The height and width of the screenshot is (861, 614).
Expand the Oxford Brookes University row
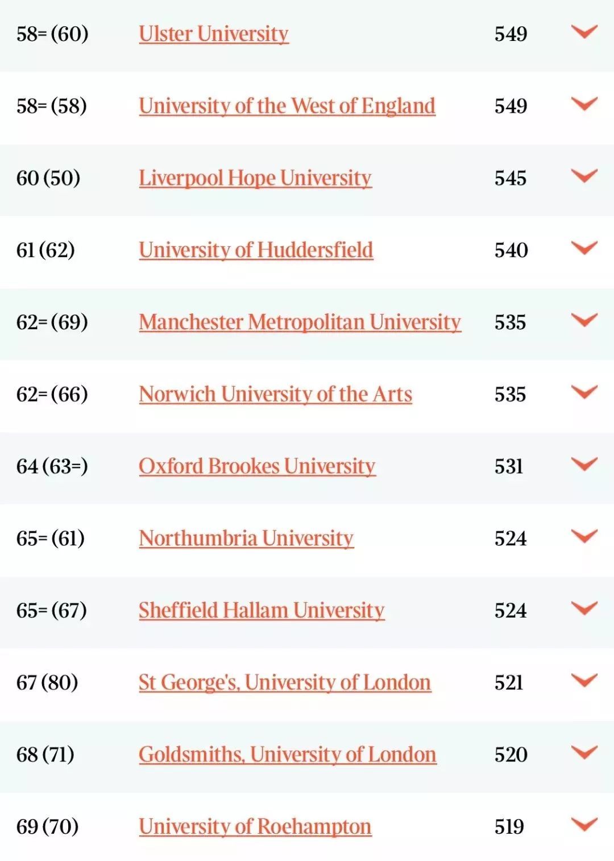584,464
